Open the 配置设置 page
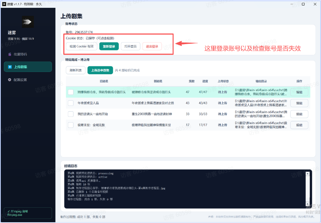Screen dimensions: 321x223 (28, 80)
